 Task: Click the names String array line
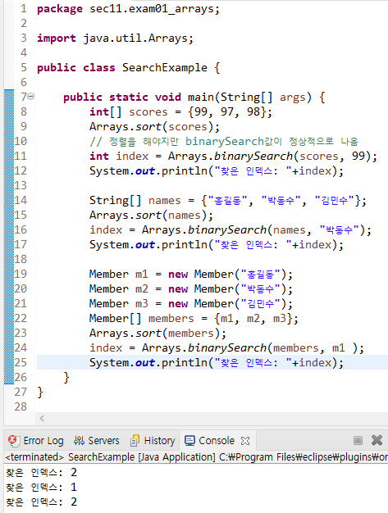click(x=228, y=200)
